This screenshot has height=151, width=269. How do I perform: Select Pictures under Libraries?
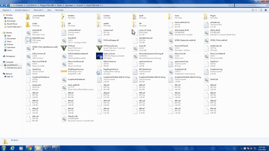(10, 44)
